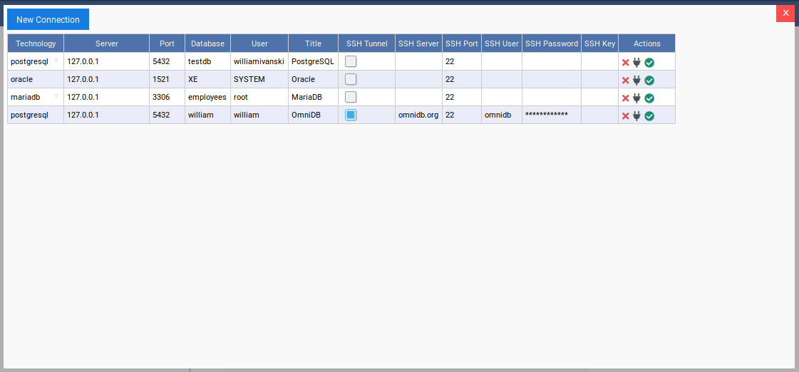
Task: Click the employees database cell
Action: pos(207,97)
